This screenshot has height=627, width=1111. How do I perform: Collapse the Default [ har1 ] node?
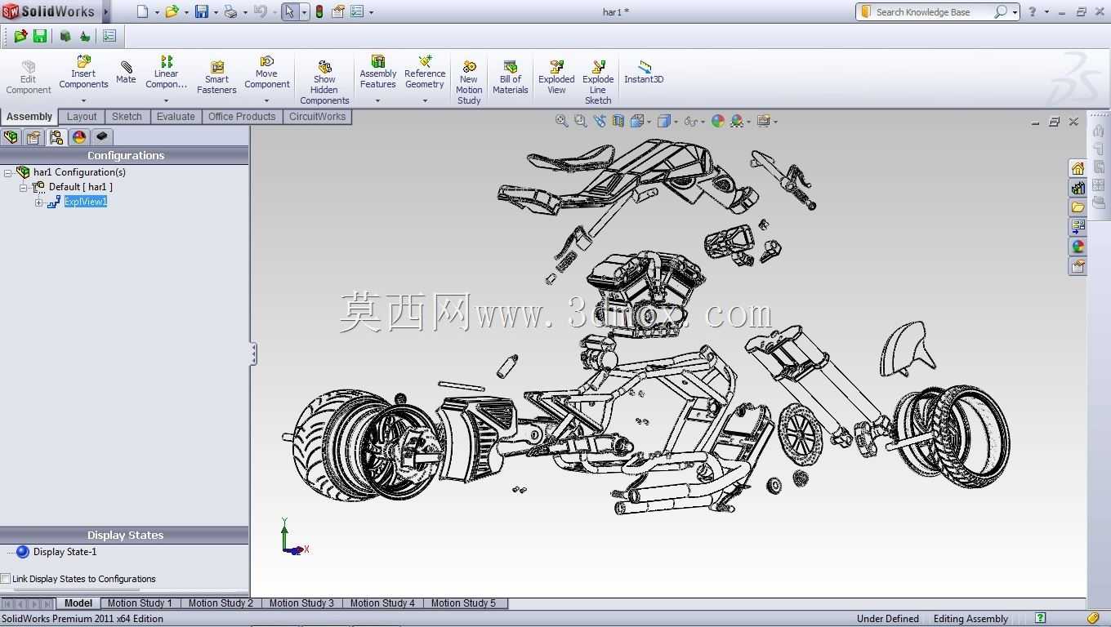point(24,188)
